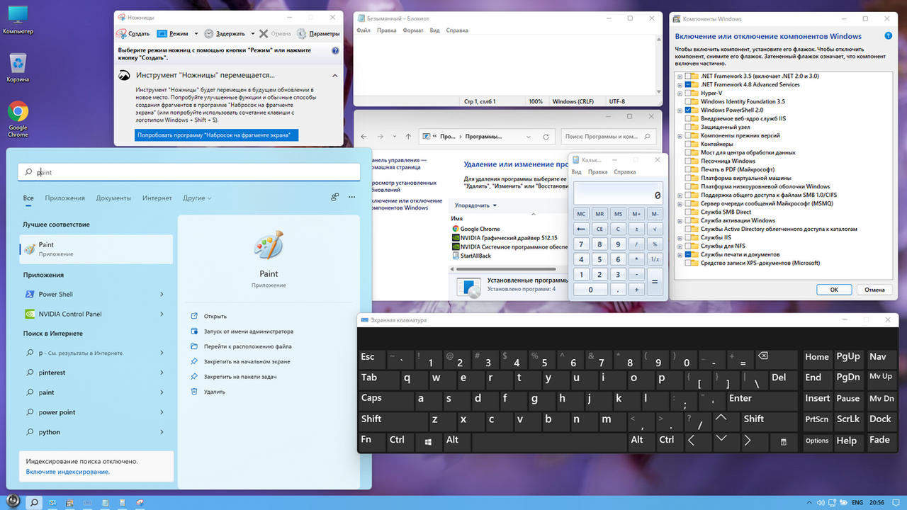Click the Backspace arrow key in Calculator
Viewport: 907px width, 510px height.
point(582,229)
